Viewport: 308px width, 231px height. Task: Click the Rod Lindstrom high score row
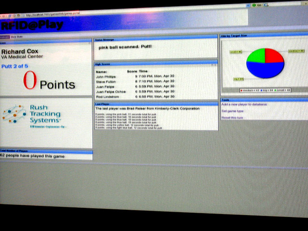(135, 97)
